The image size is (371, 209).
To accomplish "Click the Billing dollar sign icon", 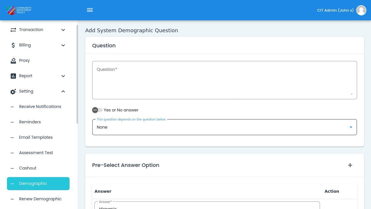I will [x=13, y=45].
